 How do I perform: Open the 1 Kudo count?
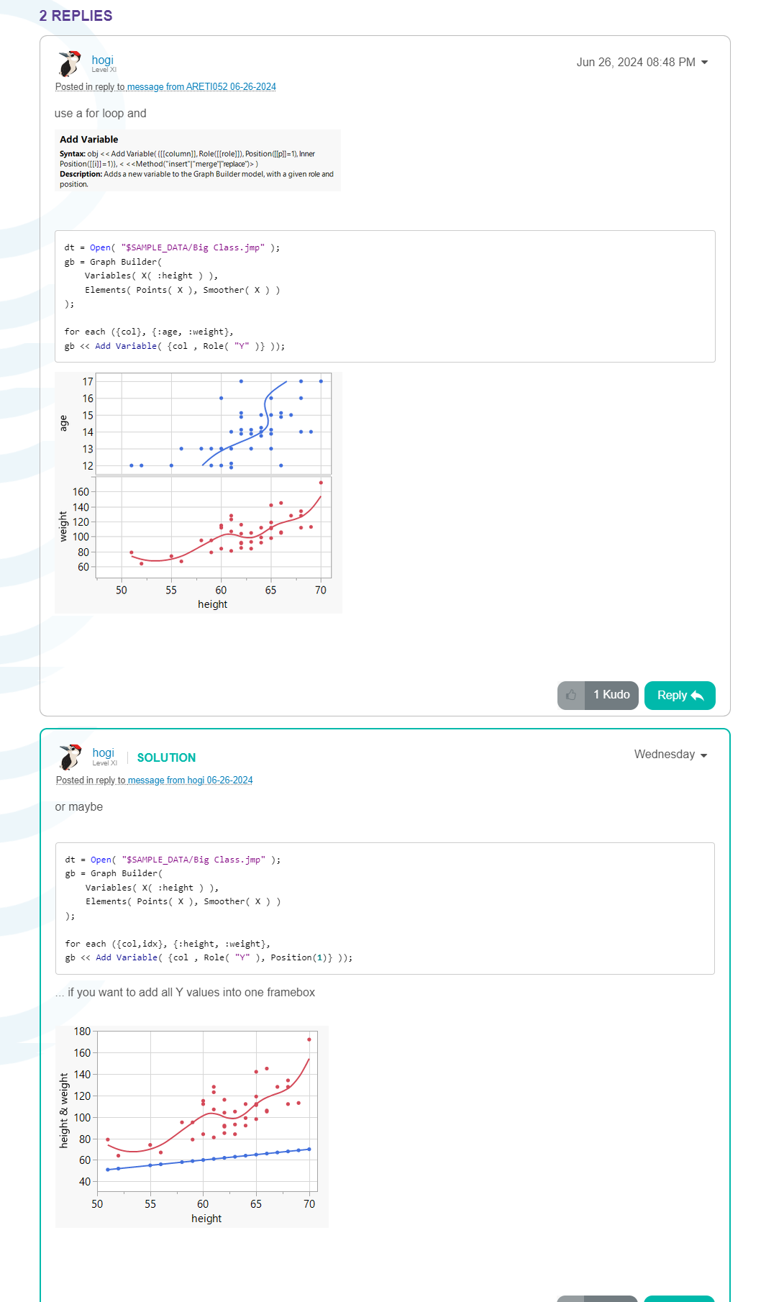tap(611, 695)
